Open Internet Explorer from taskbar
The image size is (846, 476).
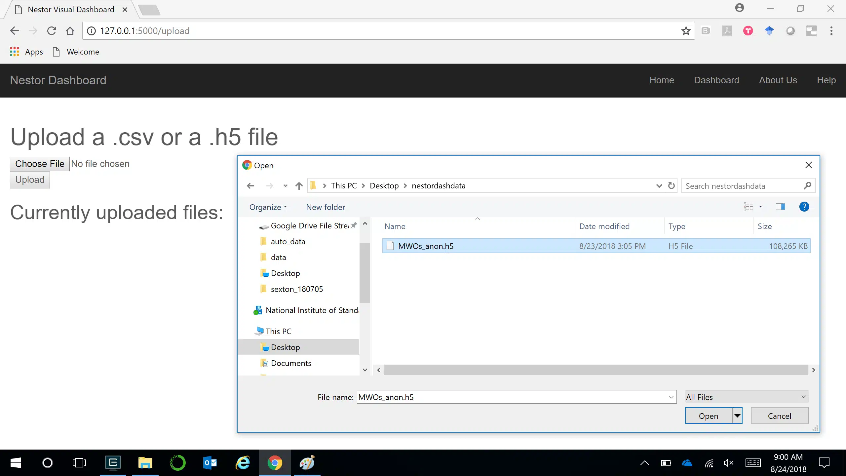[x=242, y=463]
